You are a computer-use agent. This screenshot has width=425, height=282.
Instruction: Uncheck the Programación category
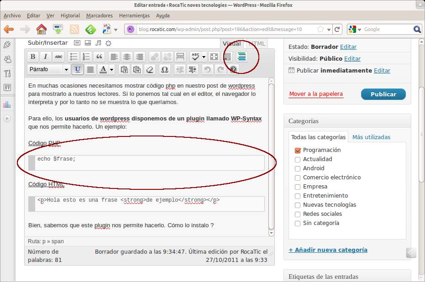pyautogui.click(x=298, y=150)
